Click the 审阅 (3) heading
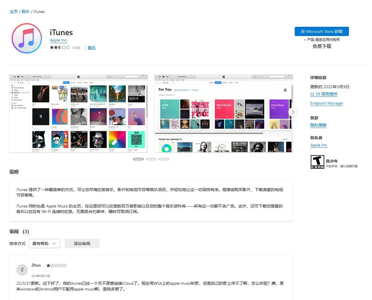 [x=19, y=231]
